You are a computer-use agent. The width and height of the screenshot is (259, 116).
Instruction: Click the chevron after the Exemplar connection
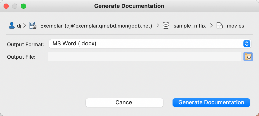(158, 26)
